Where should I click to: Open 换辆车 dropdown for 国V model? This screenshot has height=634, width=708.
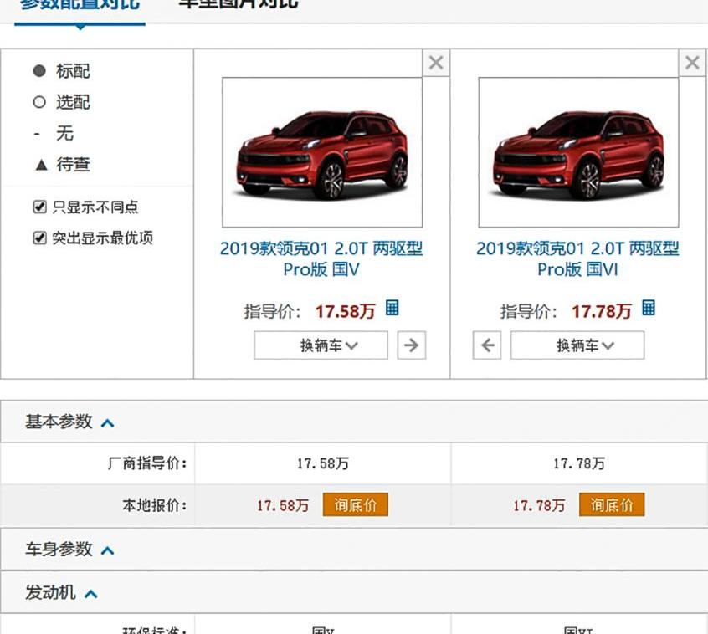(x=321, y=345)
